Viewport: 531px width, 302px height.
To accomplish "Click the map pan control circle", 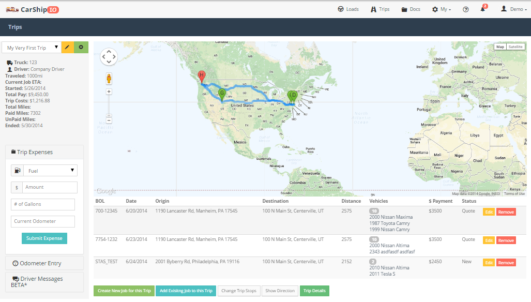I will coord(109,57).
